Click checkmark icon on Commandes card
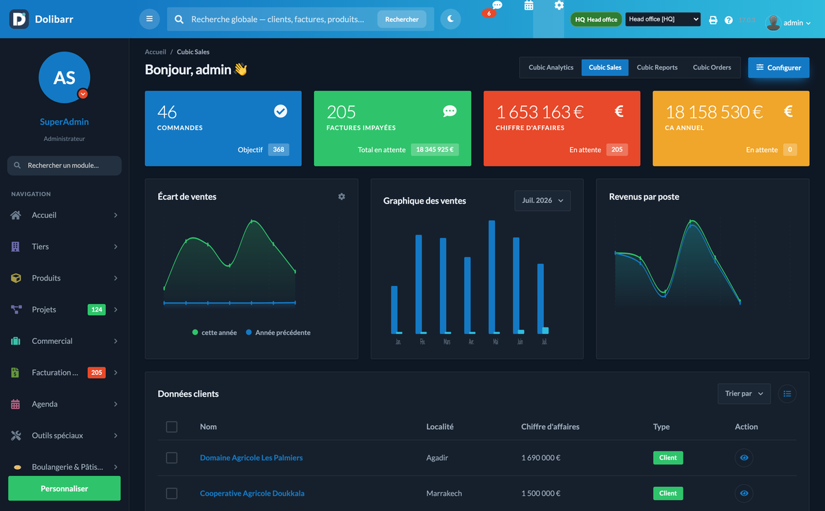 click(280, 111)
